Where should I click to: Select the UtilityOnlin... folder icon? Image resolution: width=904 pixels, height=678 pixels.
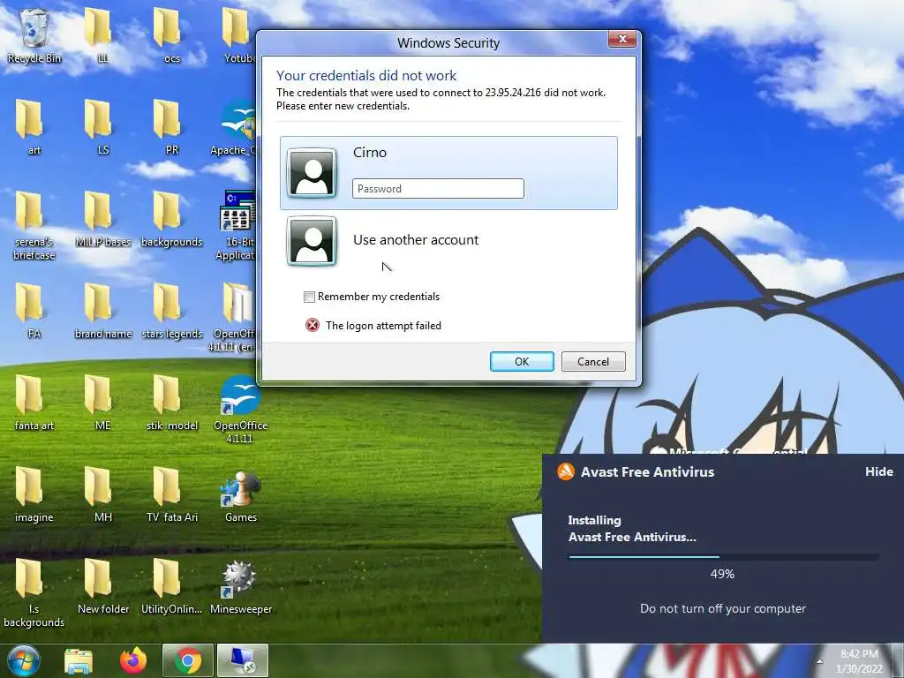[x=171, y=586]
